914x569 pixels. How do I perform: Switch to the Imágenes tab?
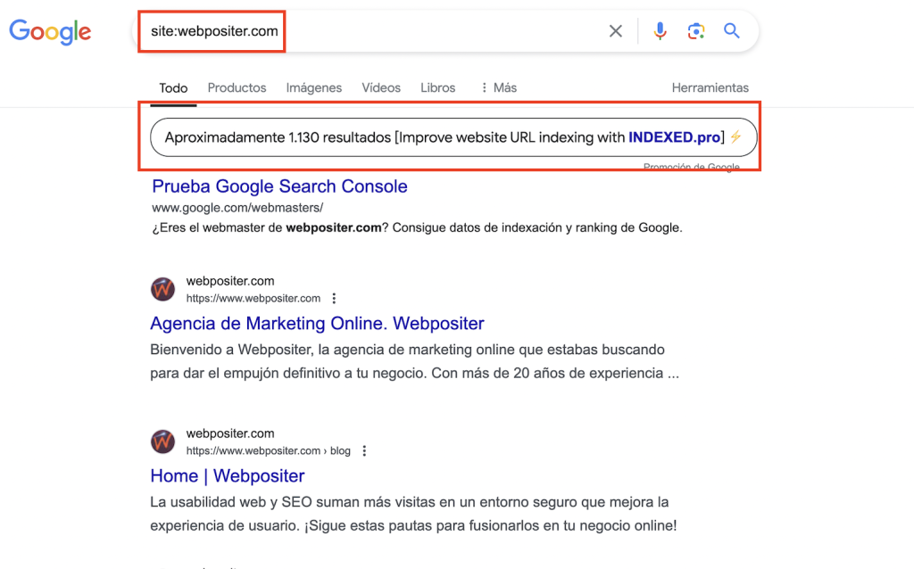pos(313,87)
